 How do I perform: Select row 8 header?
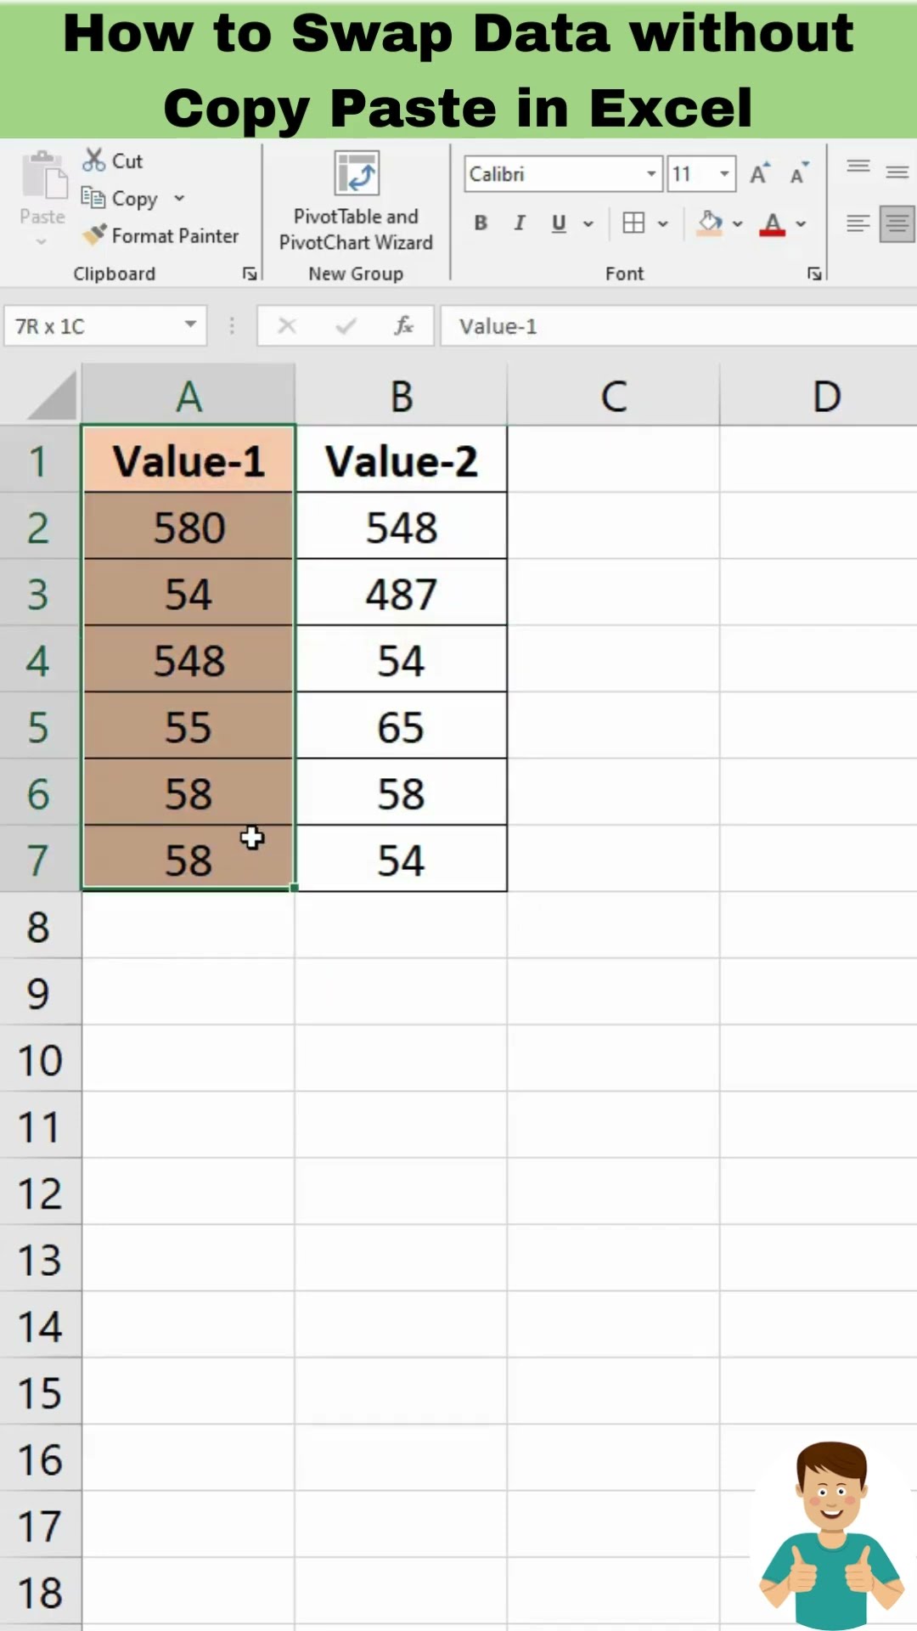pos(39,926)
